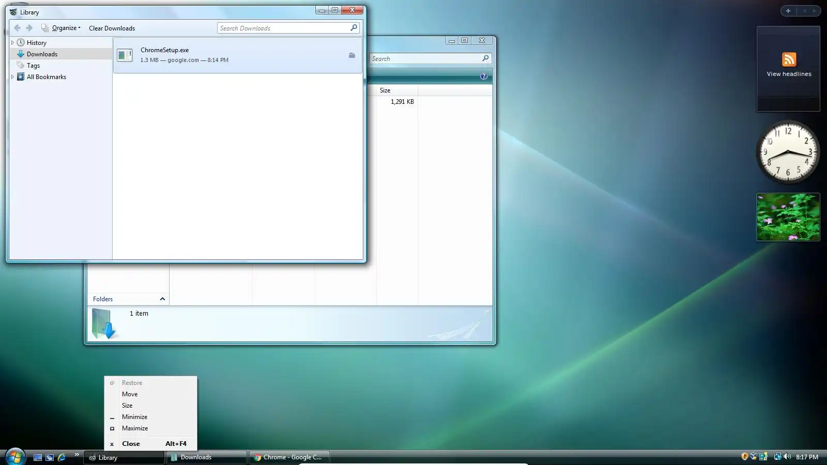Click the 1,291 KB size cell
Viewport: 827px width, 465px height.
(x=402, y=102)
